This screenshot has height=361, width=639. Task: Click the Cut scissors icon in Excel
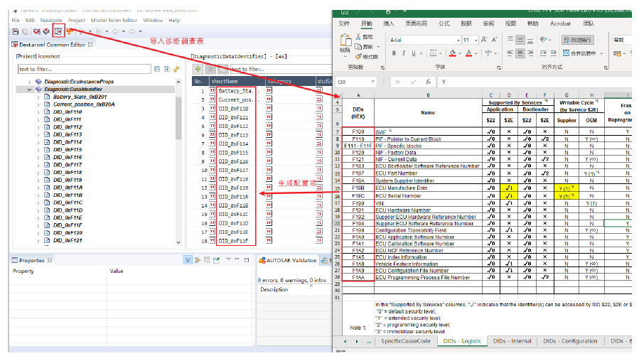pos(358,37)
